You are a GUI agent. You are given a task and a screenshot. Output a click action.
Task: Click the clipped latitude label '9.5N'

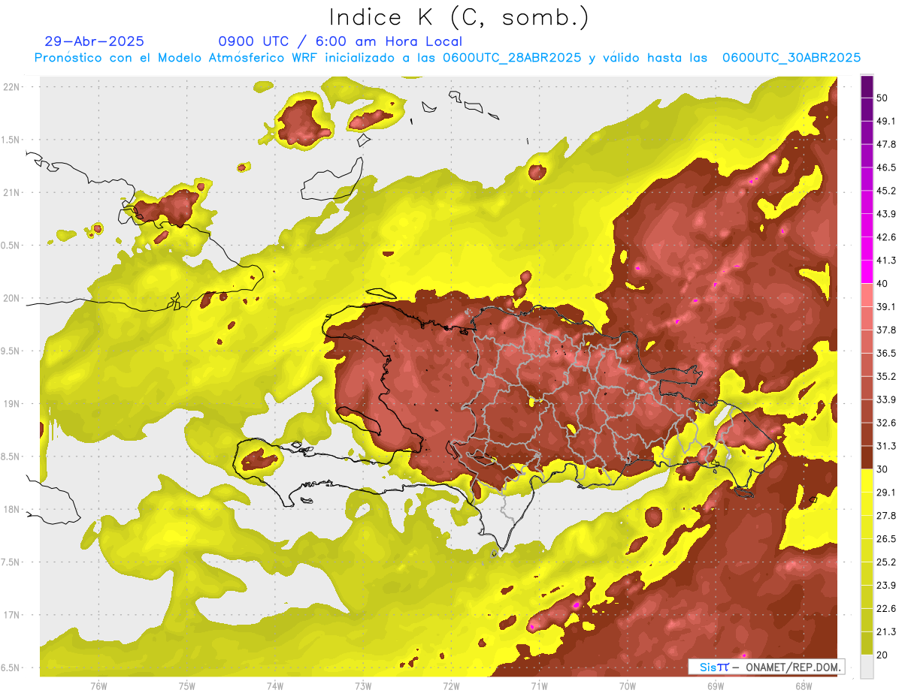point(11,351)
